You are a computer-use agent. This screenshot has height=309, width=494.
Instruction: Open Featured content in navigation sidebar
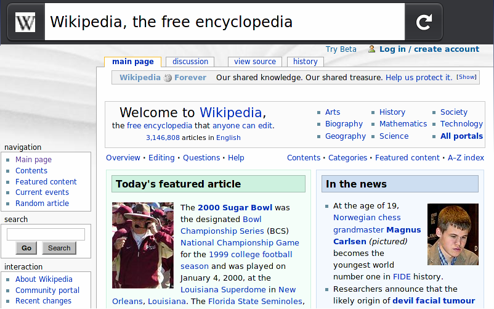click(x=46, y=181)
